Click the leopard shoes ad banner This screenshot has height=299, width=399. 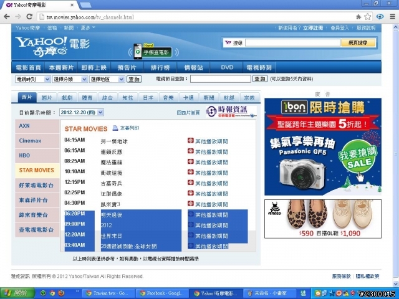[x=323, y=219]
